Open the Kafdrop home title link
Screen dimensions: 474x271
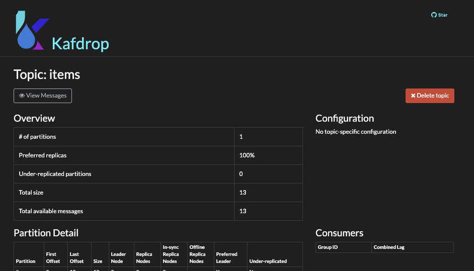[81, 44]
